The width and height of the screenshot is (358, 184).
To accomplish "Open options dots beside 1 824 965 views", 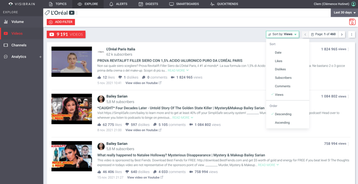I will tap(348, 49).
